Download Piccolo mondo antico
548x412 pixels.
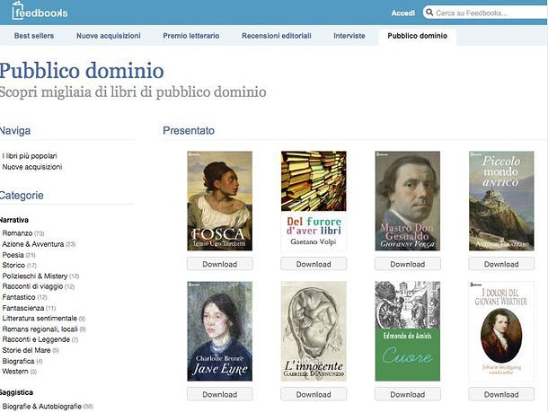coord(501,264)
